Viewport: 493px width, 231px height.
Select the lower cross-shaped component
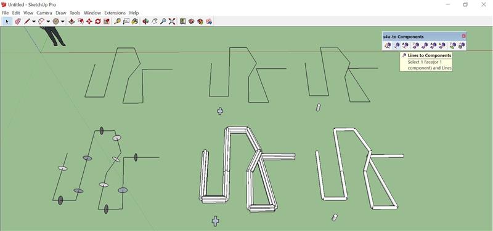(215, 221)
